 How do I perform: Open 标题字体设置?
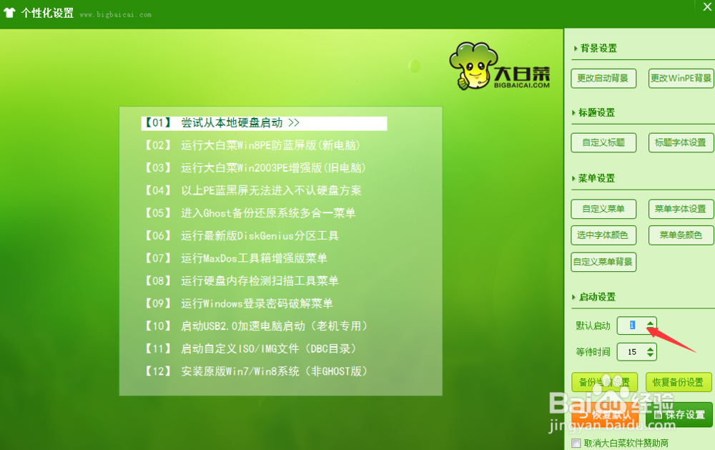coord(680,142)
